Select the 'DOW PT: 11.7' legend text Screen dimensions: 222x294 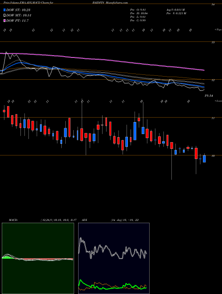point(17,20)
